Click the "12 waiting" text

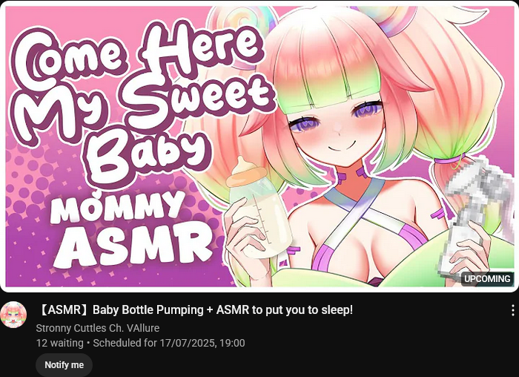coord(59,343)
